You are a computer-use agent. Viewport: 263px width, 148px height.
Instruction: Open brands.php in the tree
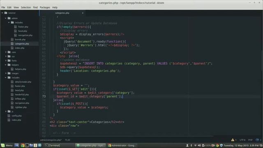20,39
